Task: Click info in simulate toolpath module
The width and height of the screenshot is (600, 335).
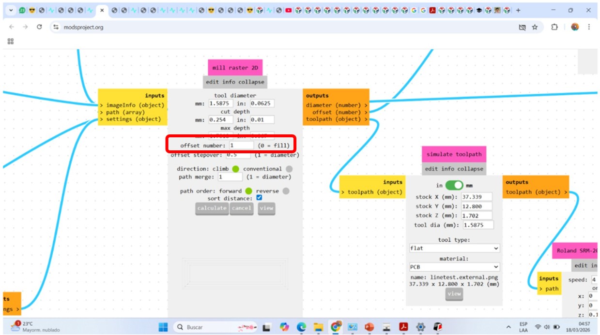Action: click(447, 169)
